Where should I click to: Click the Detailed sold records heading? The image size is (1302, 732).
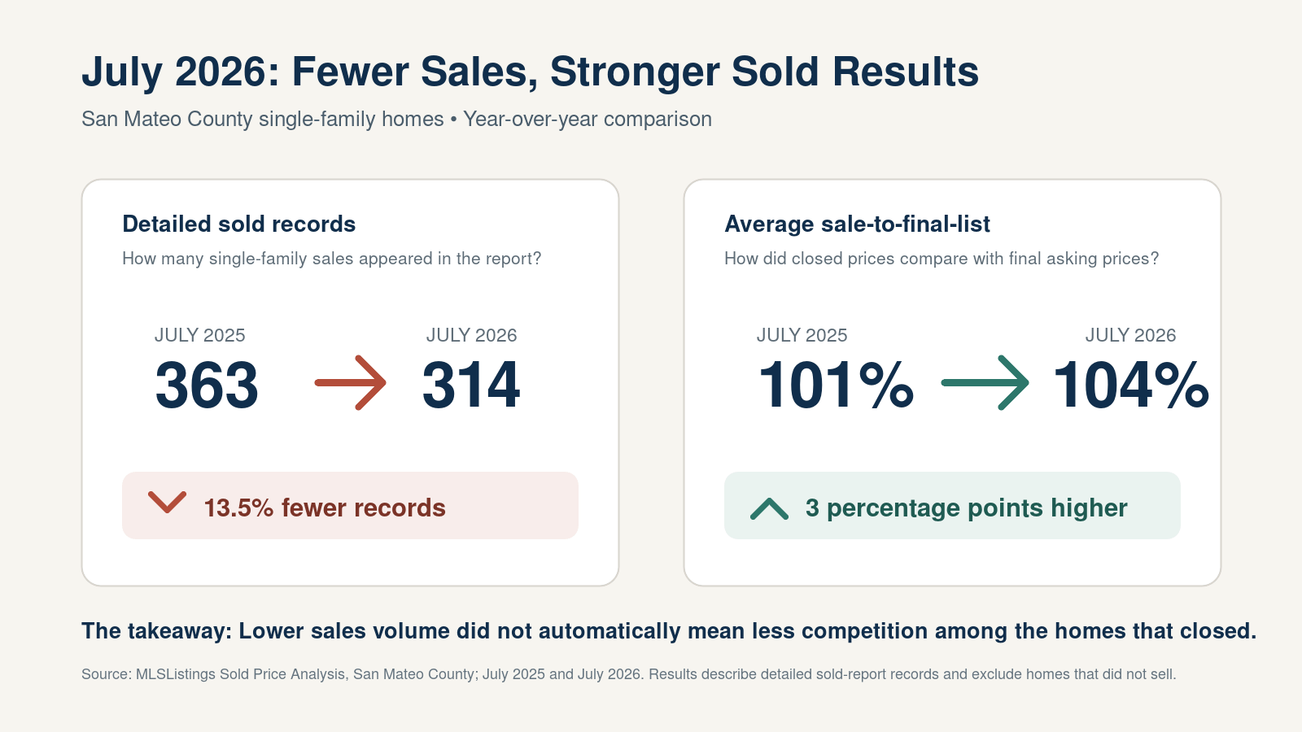[238, 224]
